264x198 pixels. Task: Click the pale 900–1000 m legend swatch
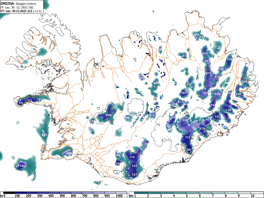110,193
